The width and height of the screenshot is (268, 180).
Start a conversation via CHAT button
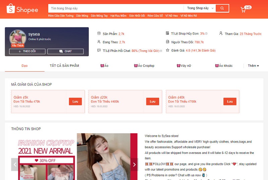(x=65, y=52)
